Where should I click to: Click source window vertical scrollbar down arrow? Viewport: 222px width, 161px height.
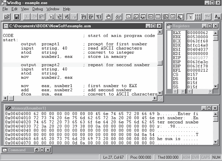pos(160,93)
